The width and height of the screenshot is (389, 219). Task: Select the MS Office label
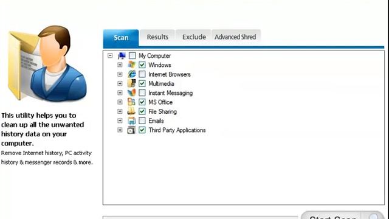160,102
